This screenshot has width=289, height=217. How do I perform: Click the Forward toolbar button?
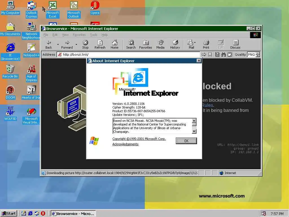(67, 44)
